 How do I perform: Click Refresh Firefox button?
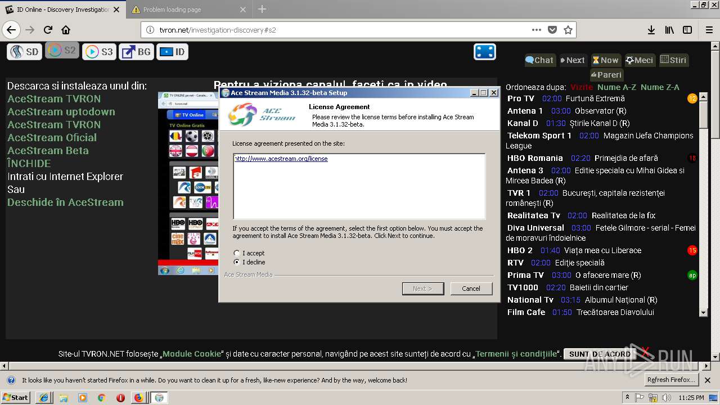[x=671, y=380]
